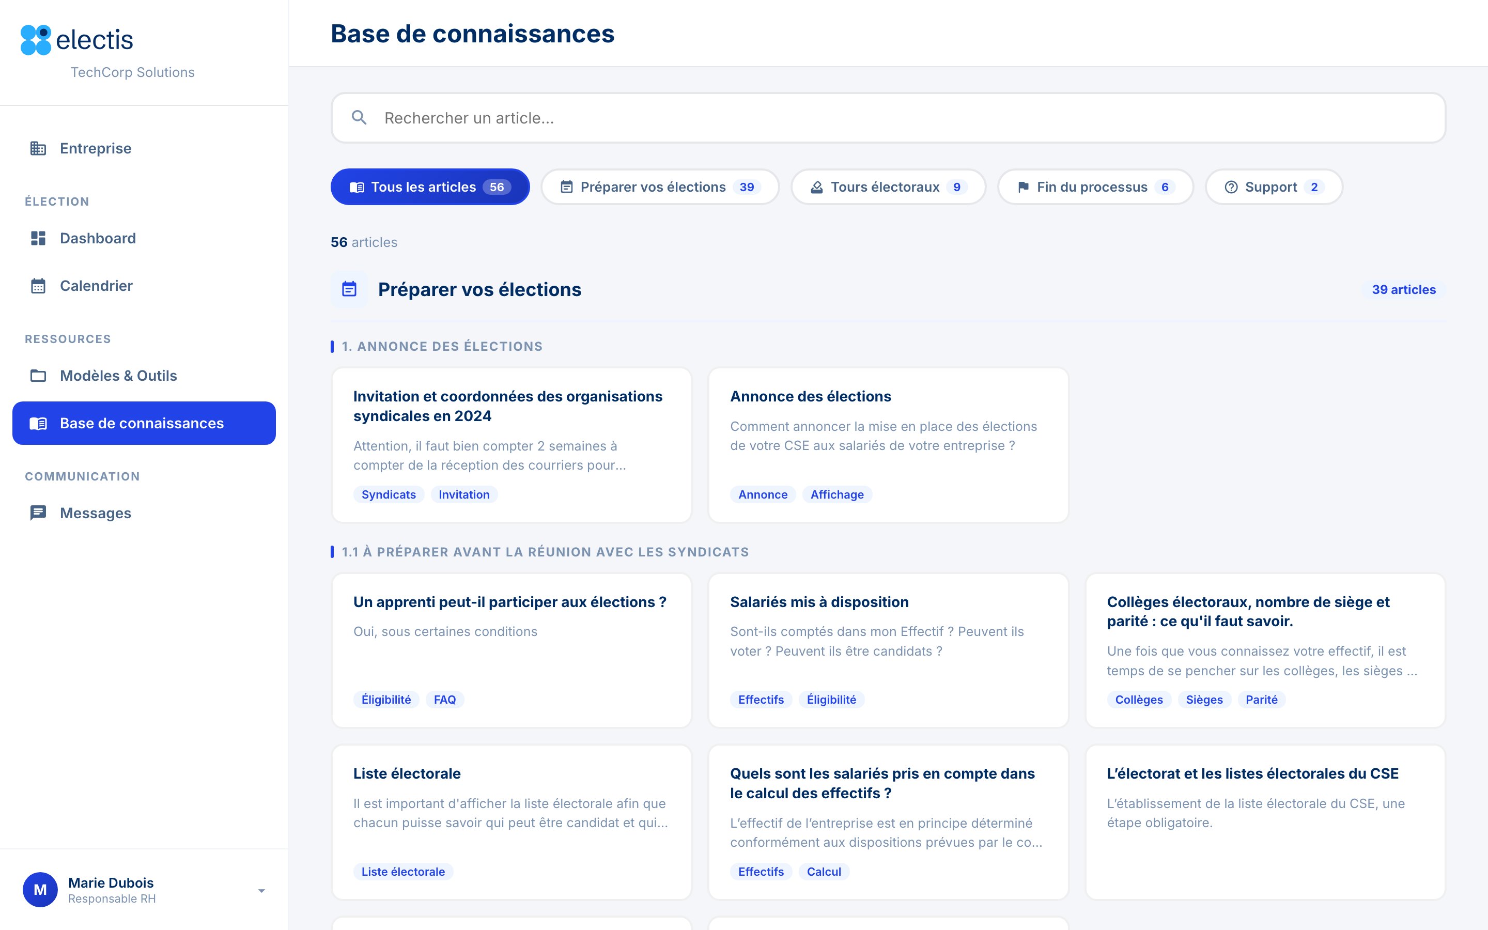Open the Annonce des élections article
This screenshot has height=930, width=1488.
pyautogui.click(x=888, y=445)
